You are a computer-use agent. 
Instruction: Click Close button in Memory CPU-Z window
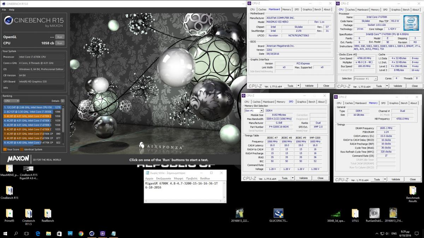click(x=413, y=179)
